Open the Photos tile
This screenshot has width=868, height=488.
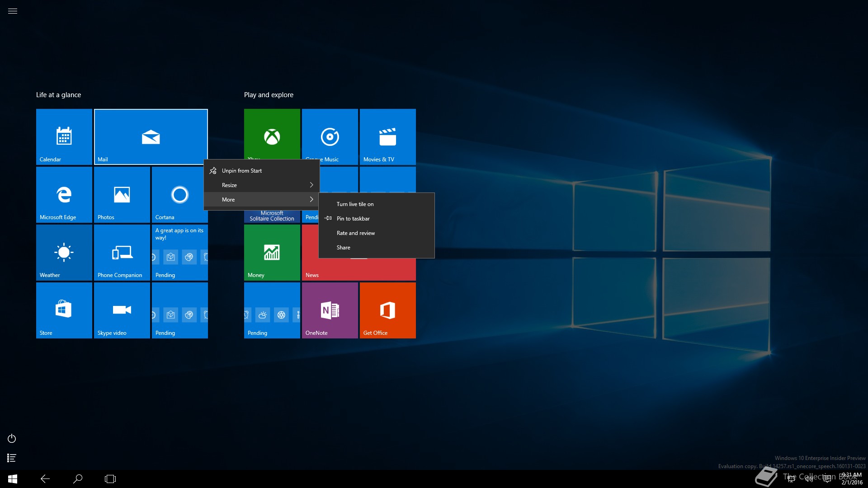point(122,195)
